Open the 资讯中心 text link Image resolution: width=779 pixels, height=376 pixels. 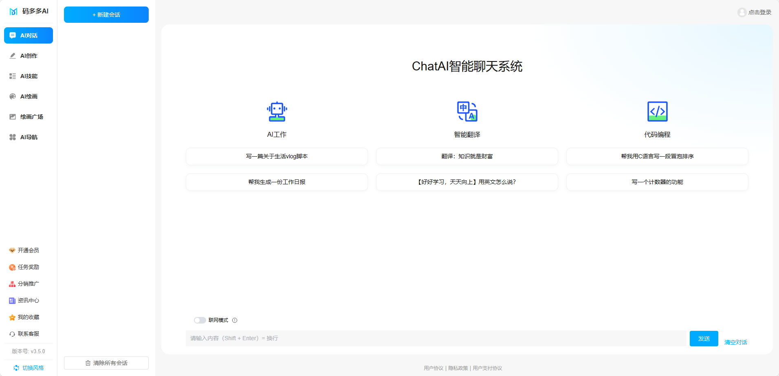coord(29,300)
